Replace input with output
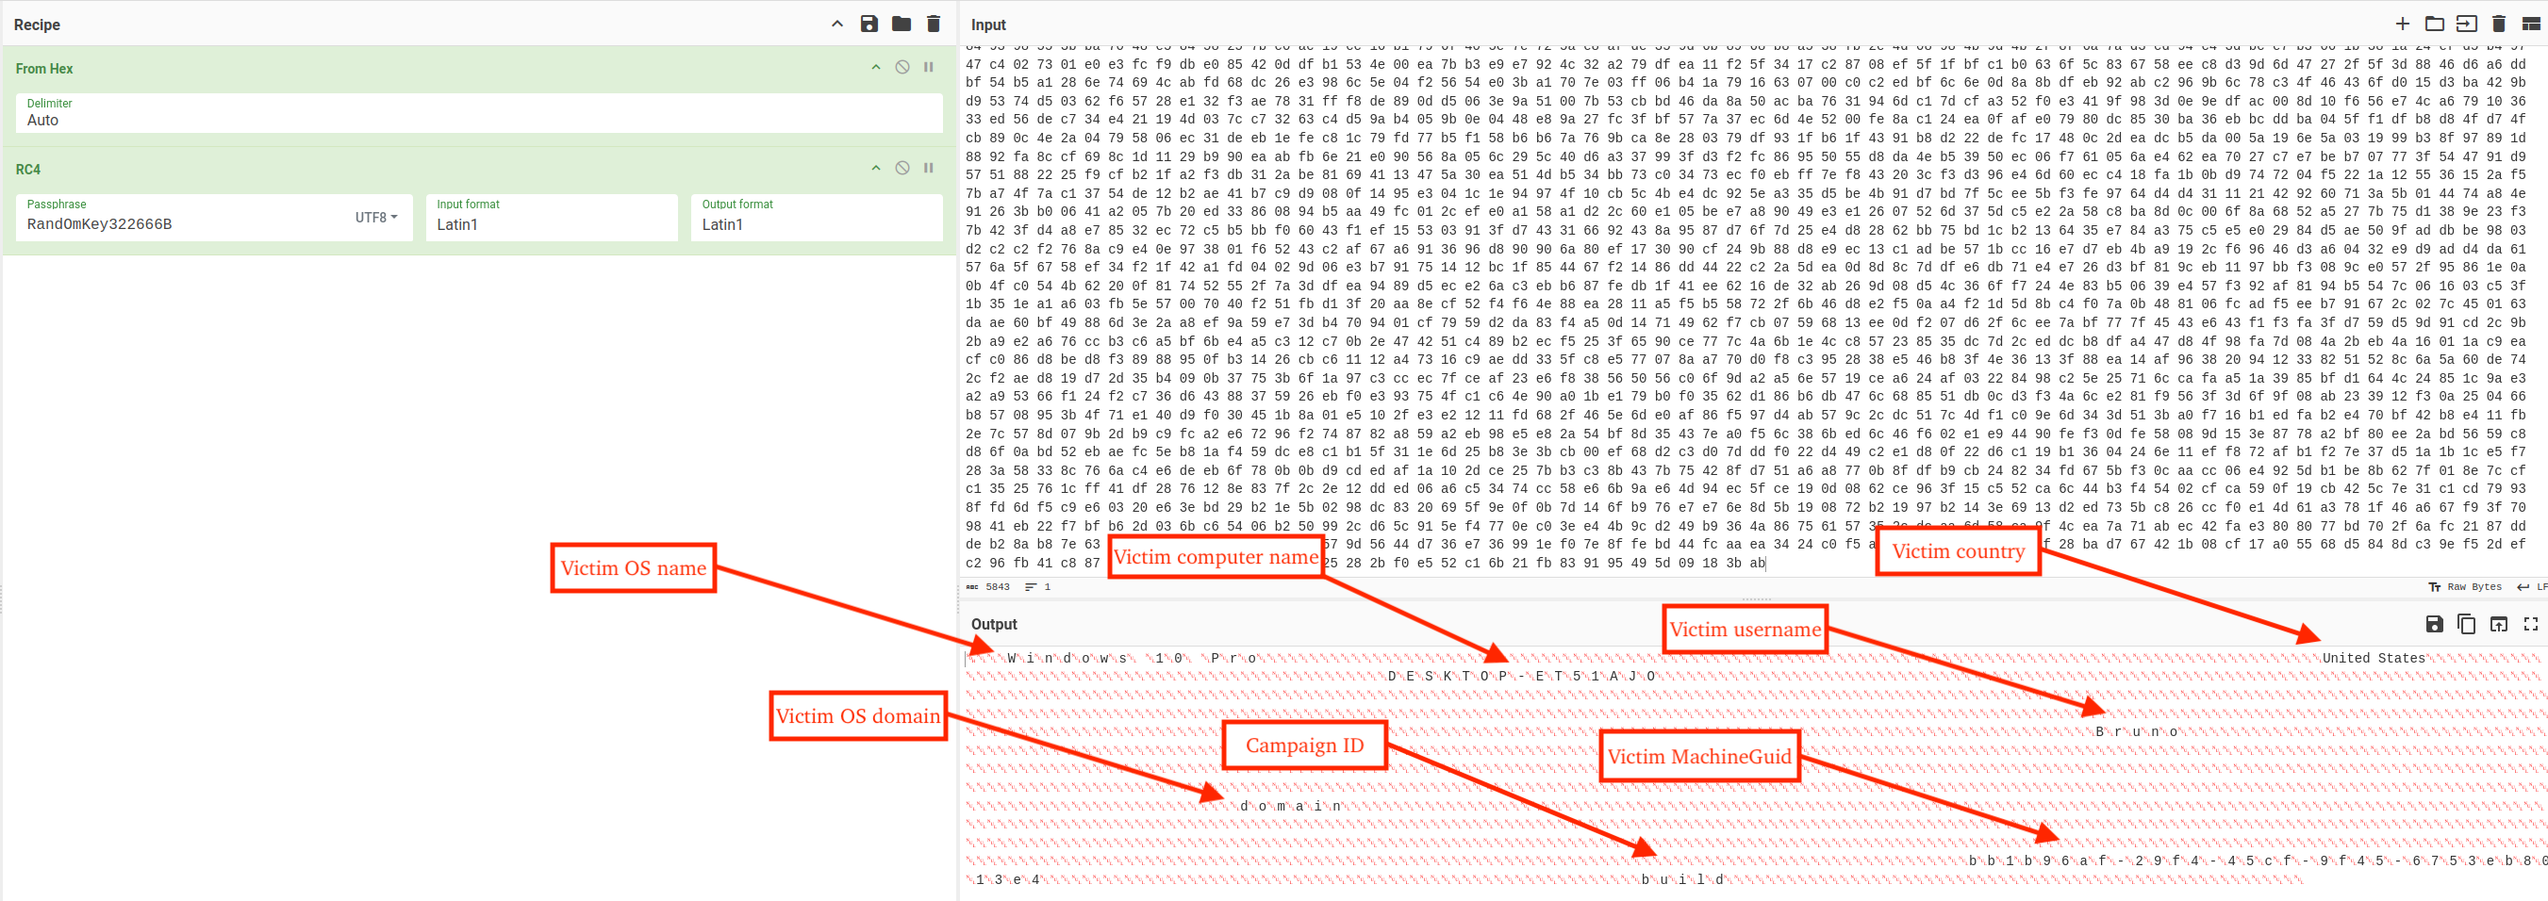 2499,624
